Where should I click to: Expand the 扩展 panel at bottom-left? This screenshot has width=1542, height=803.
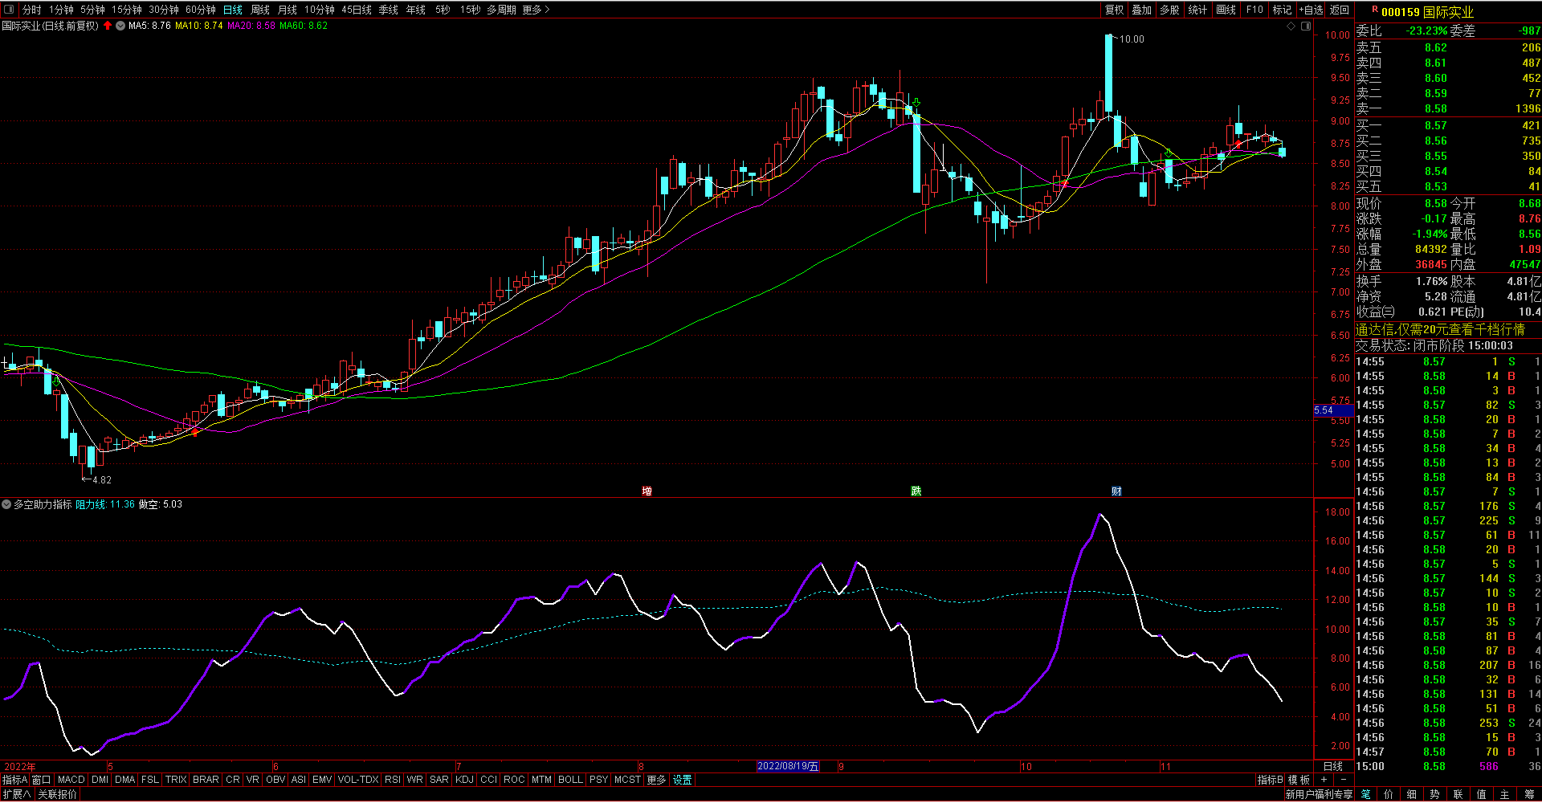(16, 794)
